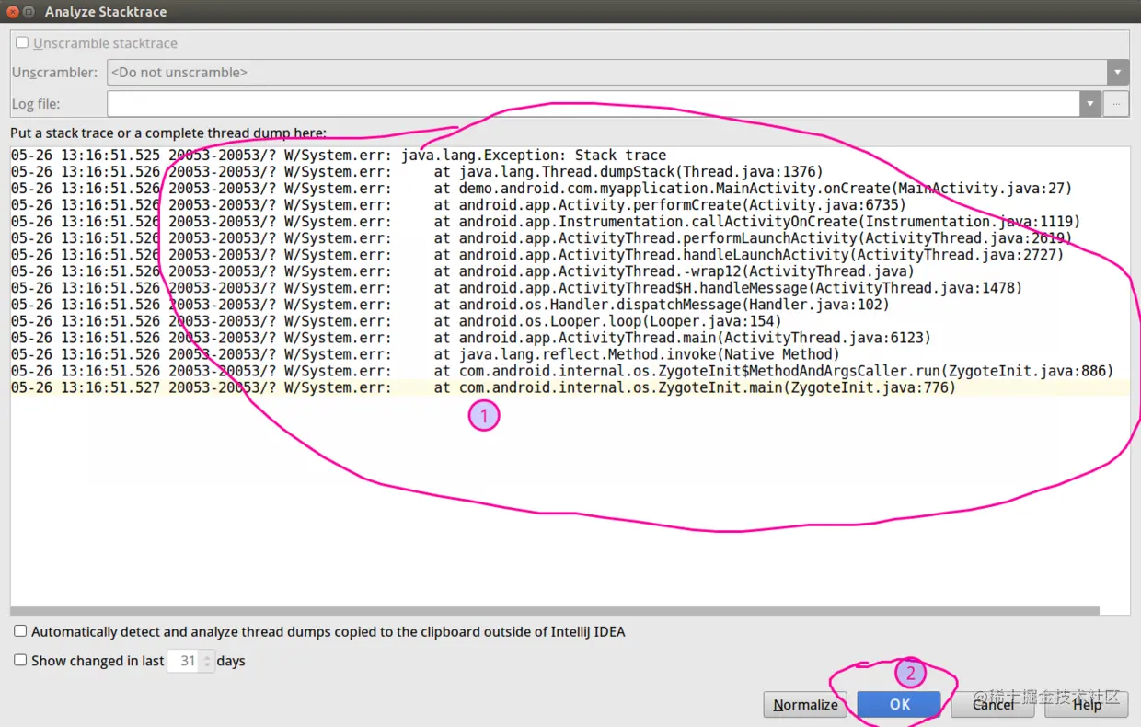Click the ActivityThread.handleLaunchActivity line
This screenshot has width=1141, height=727.
click(x=537, y=254)
